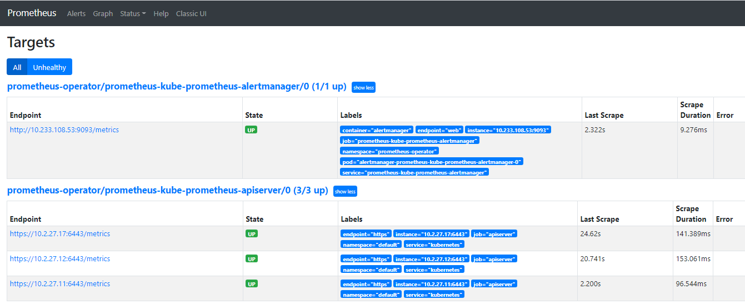
Task: Open the apiserver/0 target group heading
Action: click(x=167, y=191)
